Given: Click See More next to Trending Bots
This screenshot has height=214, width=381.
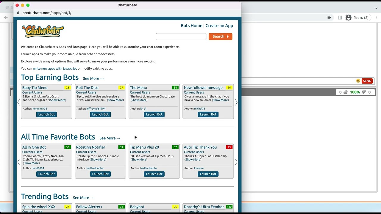Looking at the screenshot, I should (x=83, y=198).
